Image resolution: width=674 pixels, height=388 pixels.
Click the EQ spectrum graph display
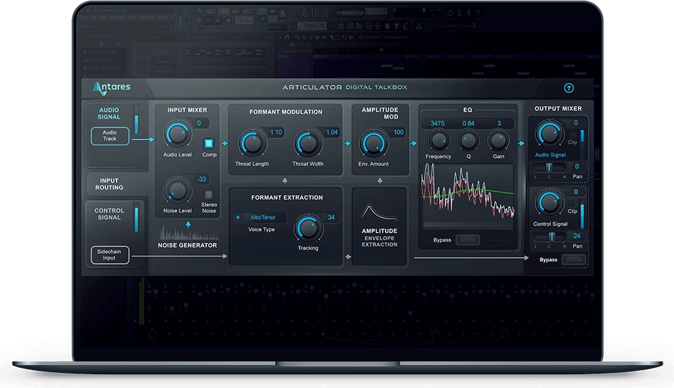pos(468,196)
